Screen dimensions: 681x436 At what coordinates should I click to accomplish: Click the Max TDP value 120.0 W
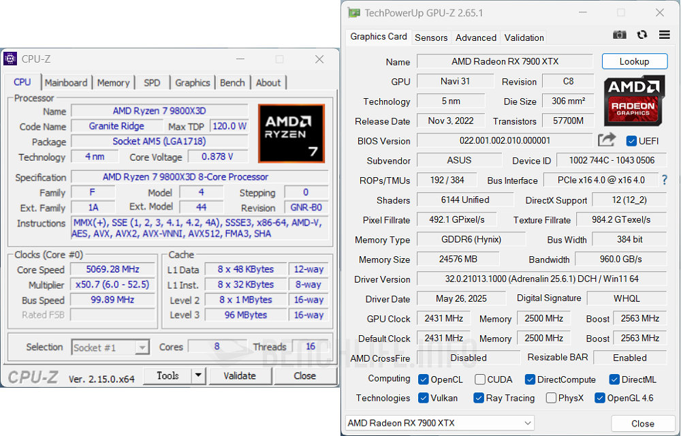click(229, 126)
